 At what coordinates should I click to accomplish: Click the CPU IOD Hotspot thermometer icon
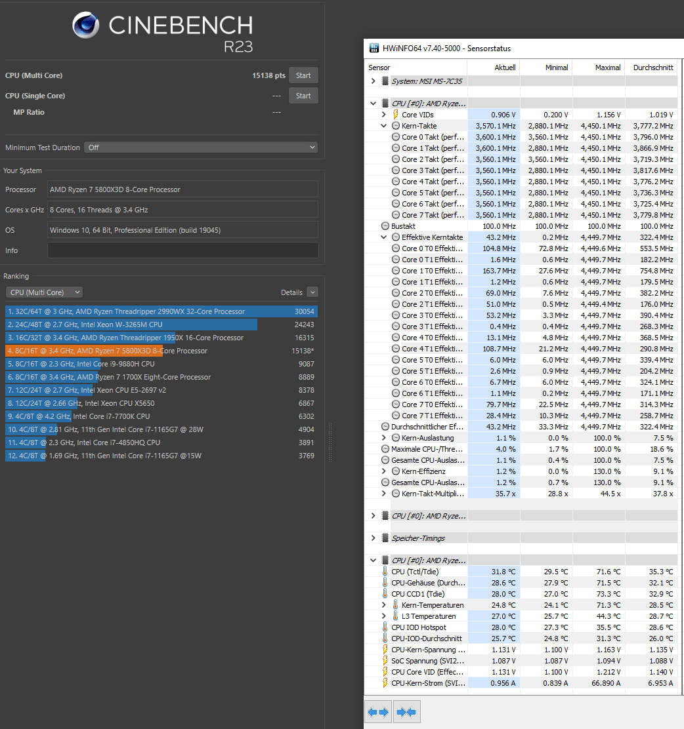tap(385, 627)
